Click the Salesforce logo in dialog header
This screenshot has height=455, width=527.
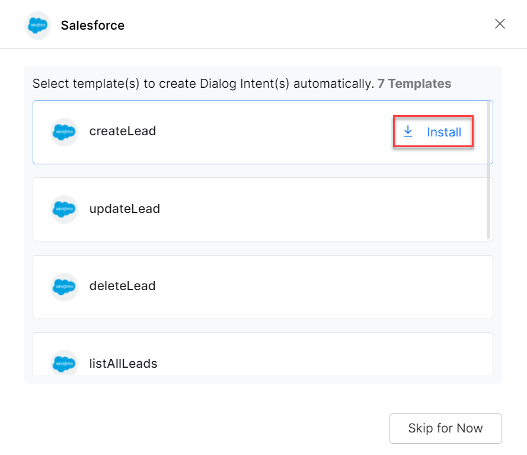coord(38,26)
